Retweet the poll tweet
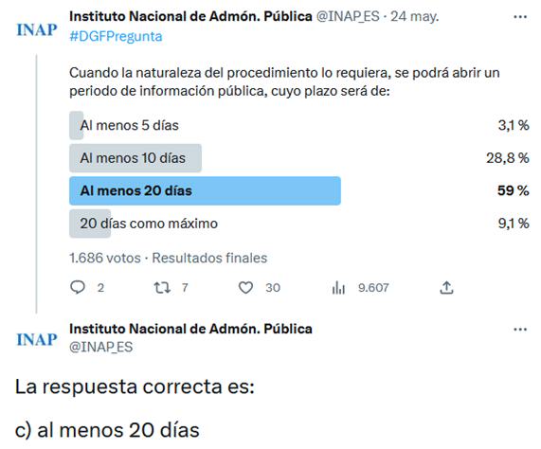541x449 pixels. click(162, 287)
